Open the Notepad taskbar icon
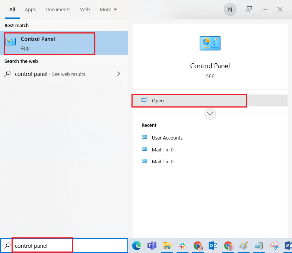 258,246
